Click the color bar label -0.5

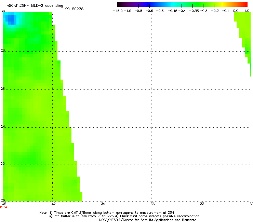160,11
